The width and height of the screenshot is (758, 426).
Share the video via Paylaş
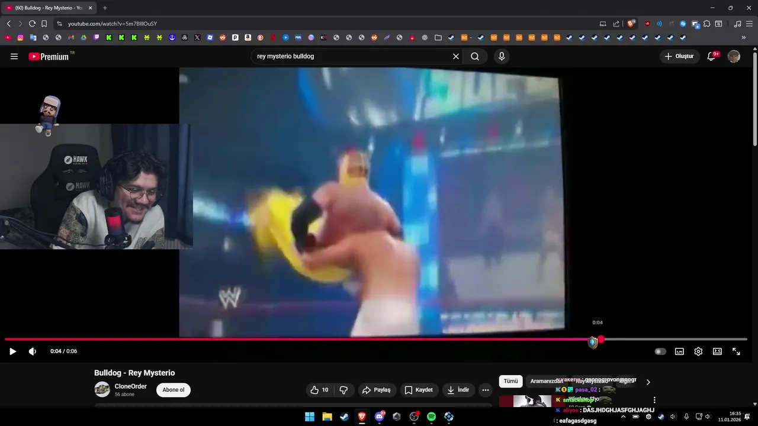[x=376, y=390]
